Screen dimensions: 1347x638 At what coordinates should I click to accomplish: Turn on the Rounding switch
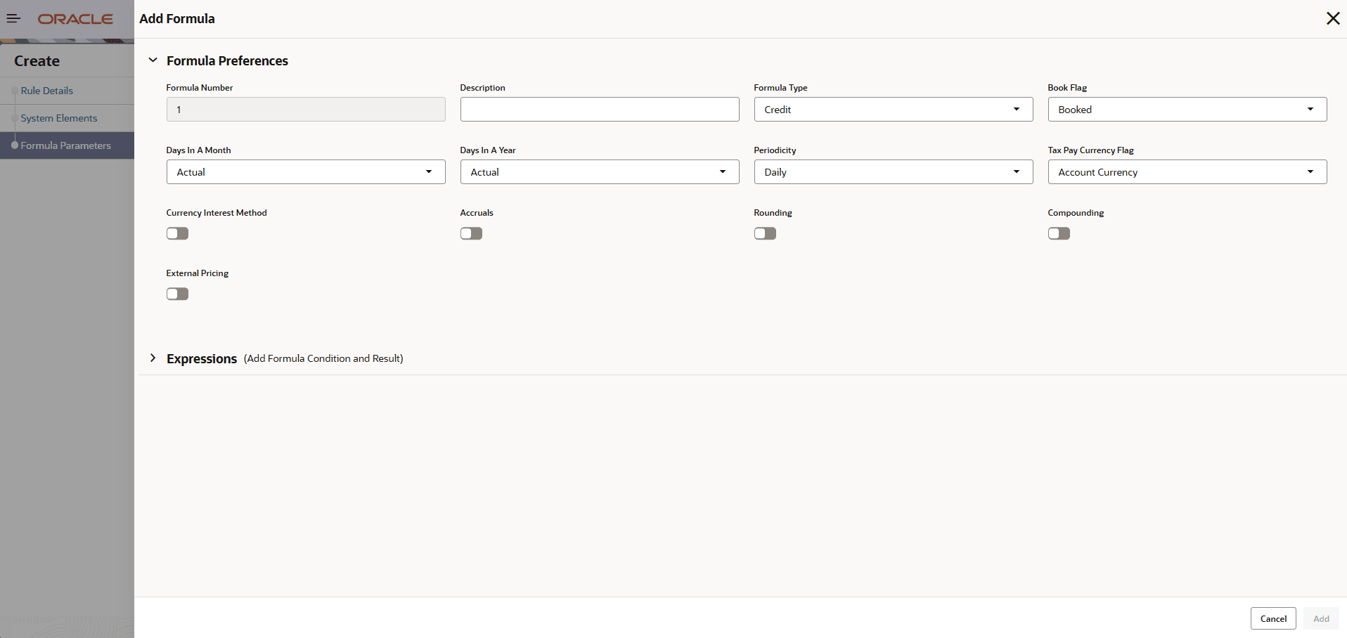point(765,233)
